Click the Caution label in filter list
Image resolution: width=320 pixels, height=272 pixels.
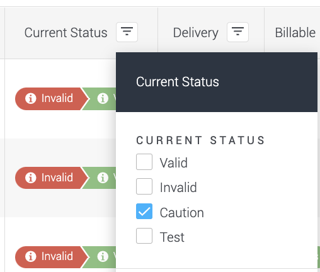(182, 213)
